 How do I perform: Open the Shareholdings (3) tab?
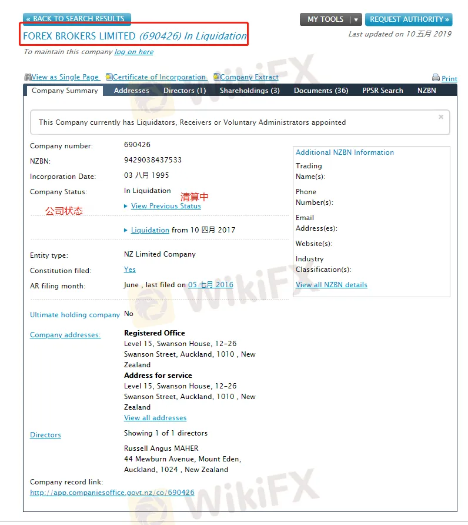pos(249,91)
